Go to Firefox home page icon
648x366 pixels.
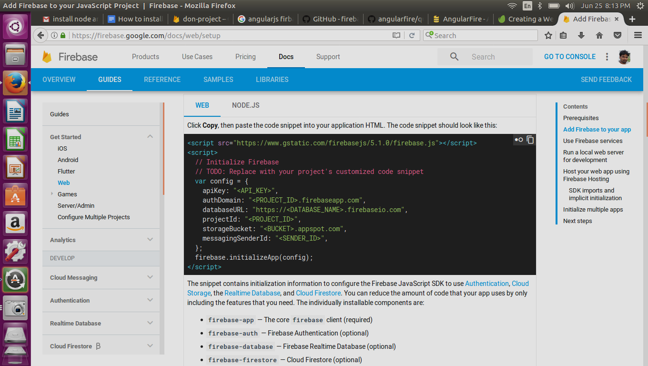tap(599, 35)
